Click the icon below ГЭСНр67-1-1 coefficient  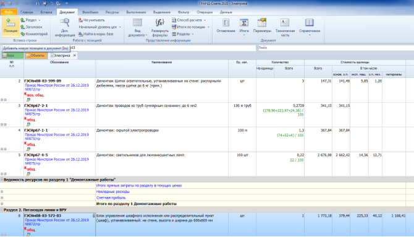(28, 149)
